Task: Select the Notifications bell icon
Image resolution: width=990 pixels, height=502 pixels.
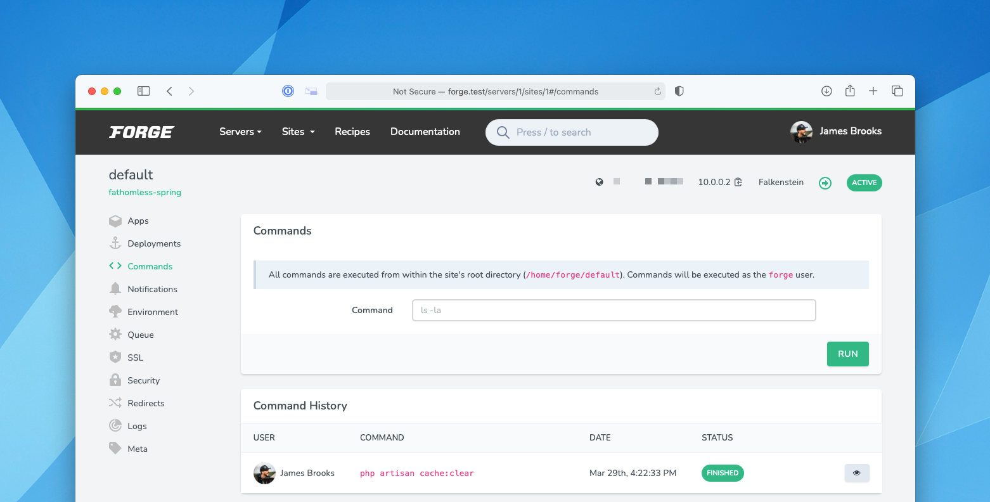Action: (x=115, y=288)
